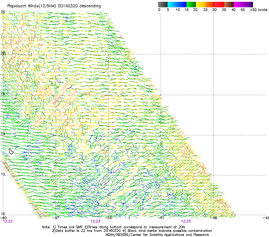Click the "-48" longitude axis label
The width and height of the screenshot is (269, 237).
pyautogui.click(x=214, y=218)
